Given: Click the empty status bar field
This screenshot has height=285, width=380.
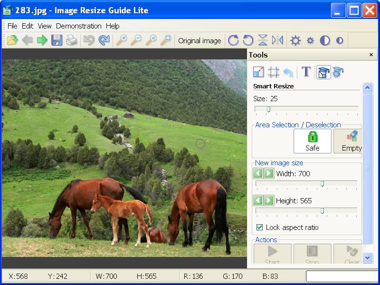Looking at the screenshot, I should (x=341, y=276).
